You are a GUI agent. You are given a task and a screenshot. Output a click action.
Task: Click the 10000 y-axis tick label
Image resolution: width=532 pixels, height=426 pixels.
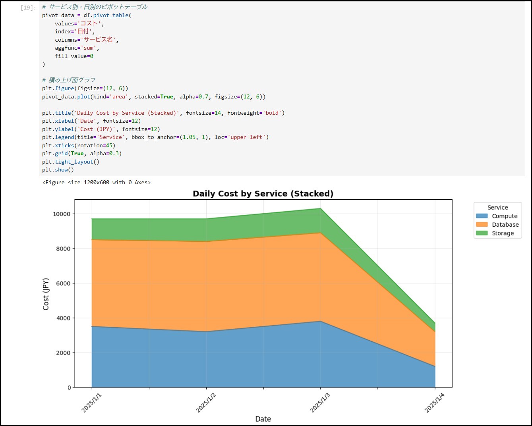[x=62, y=214]
